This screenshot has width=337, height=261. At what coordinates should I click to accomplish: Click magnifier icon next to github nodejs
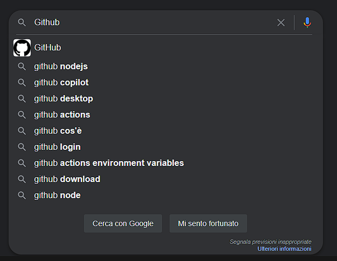click(22, 67)
